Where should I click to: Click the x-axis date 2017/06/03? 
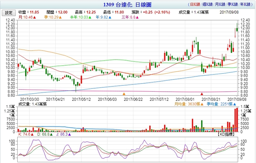point(107,99)
